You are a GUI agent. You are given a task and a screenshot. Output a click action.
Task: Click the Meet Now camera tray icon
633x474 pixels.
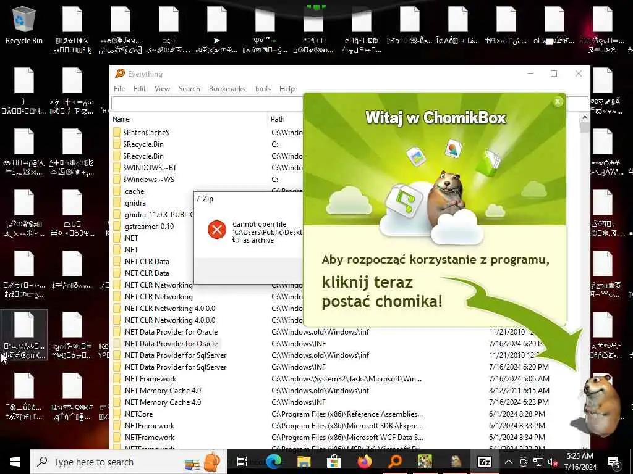coord(523,462)
